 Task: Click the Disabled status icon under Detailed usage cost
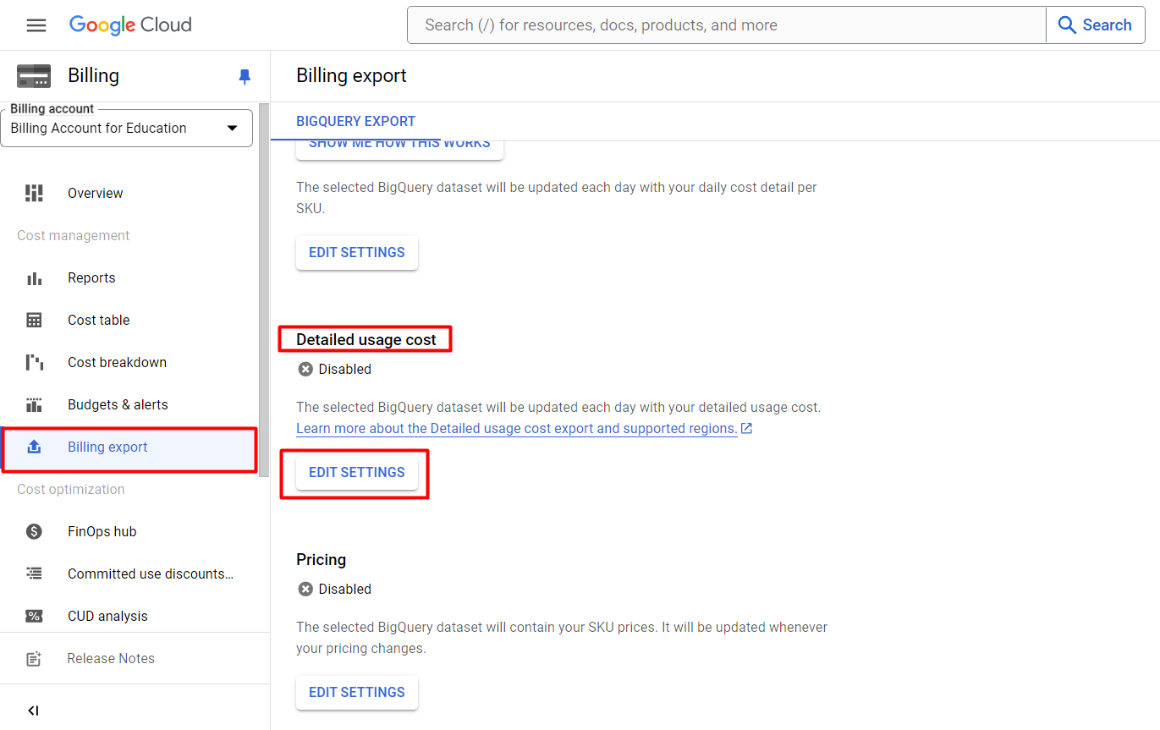pyautogui.click(x=305, y=369)
